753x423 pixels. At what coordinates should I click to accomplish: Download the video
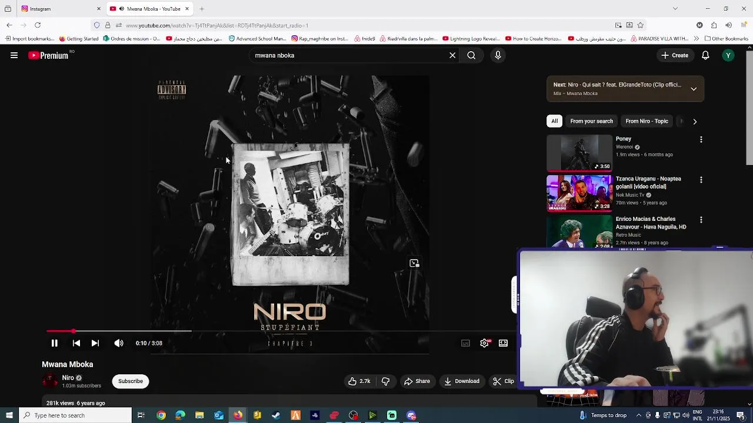tap(462, 381)
